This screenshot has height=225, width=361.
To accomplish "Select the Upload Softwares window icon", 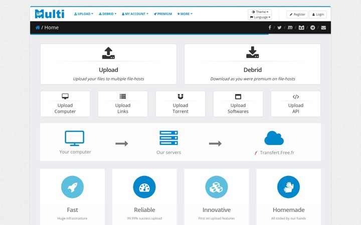I will [x=238, y=96].
